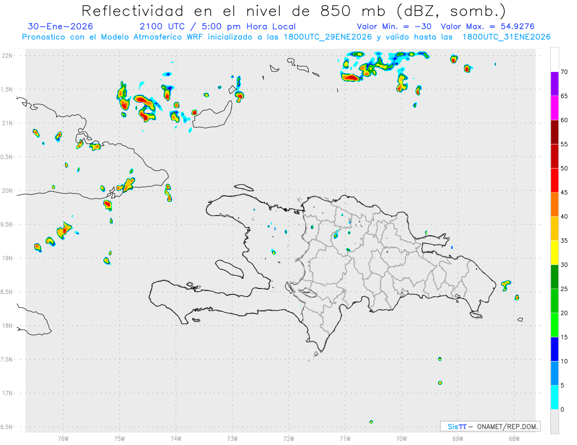The width and height of the screenshot is (577, 445).
Task: Select the yellow 30–35 dBZ legend band
Action: click(x=554, y=253)
